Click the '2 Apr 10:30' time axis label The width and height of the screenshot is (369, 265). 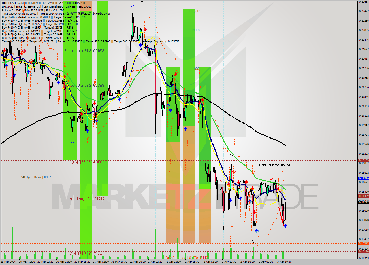229,262
